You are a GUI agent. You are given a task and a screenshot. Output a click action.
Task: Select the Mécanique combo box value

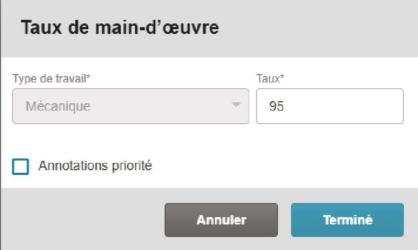coord(57,106)
